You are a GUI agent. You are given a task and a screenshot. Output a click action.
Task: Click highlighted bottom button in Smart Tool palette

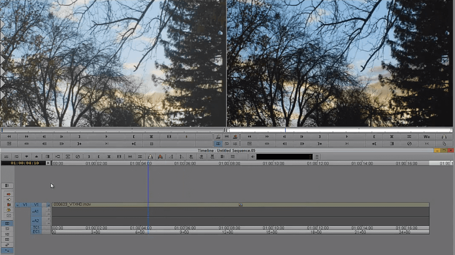(x=7, y=250)
